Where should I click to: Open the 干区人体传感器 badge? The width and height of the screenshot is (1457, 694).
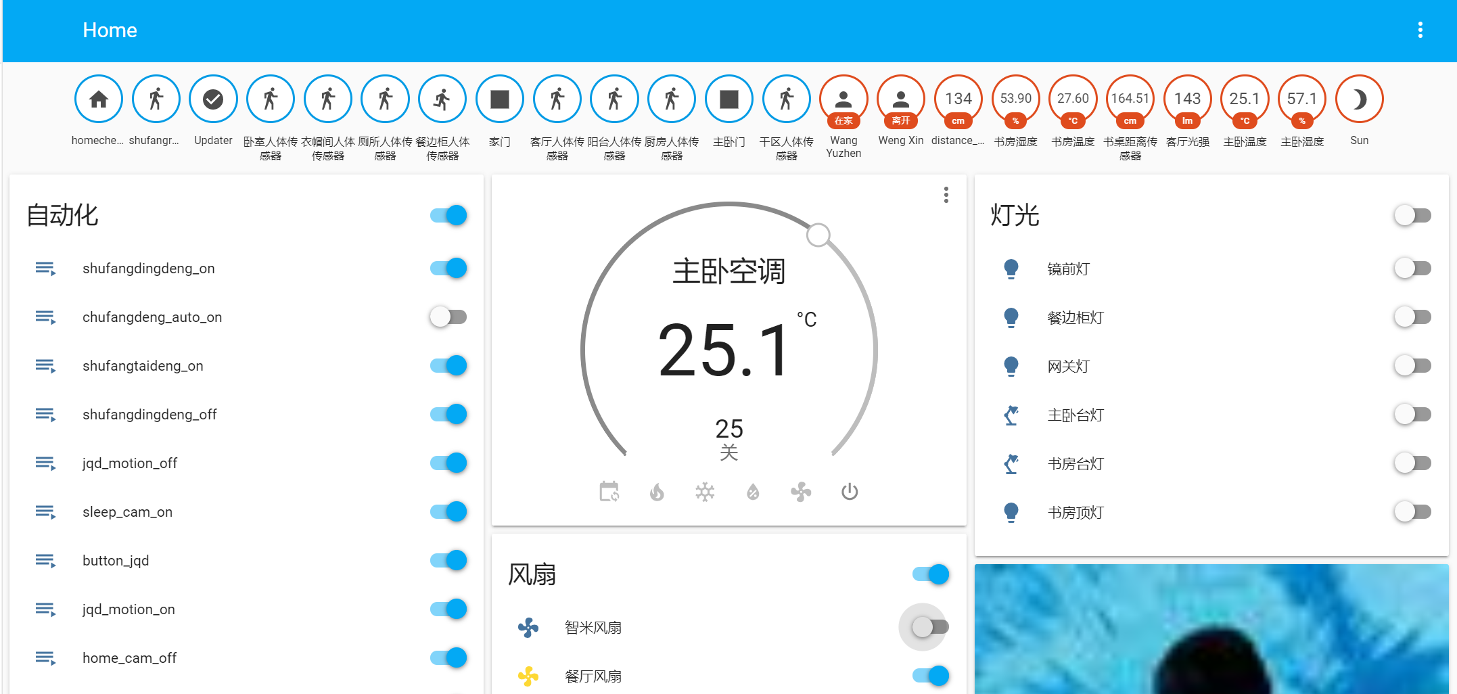coord(786,99)
